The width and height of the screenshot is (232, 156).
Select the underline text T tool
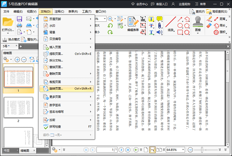point(151,32)
